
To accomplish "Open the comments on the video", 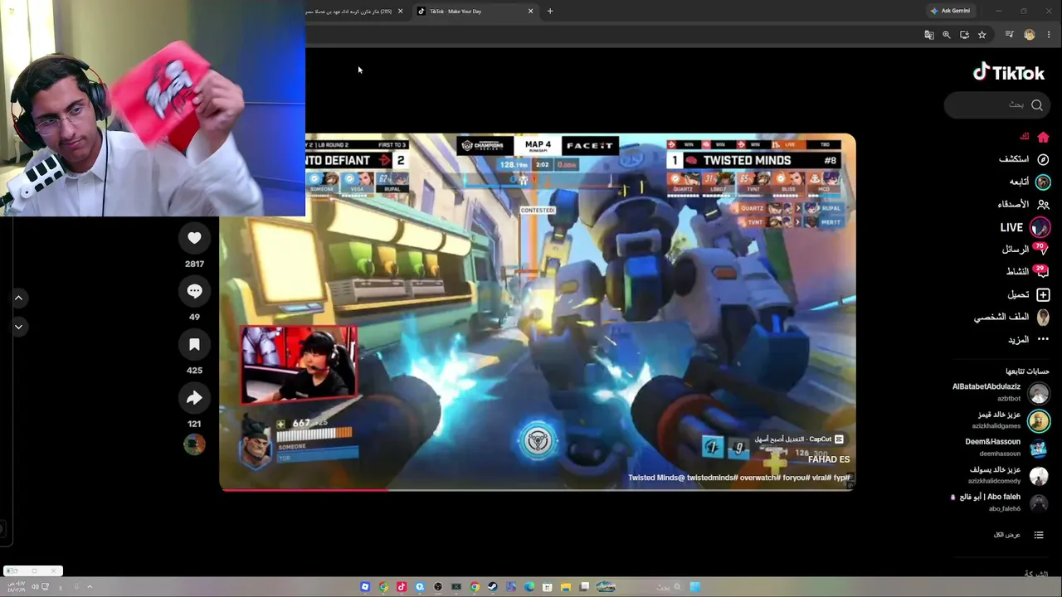I will pos(194,291).
